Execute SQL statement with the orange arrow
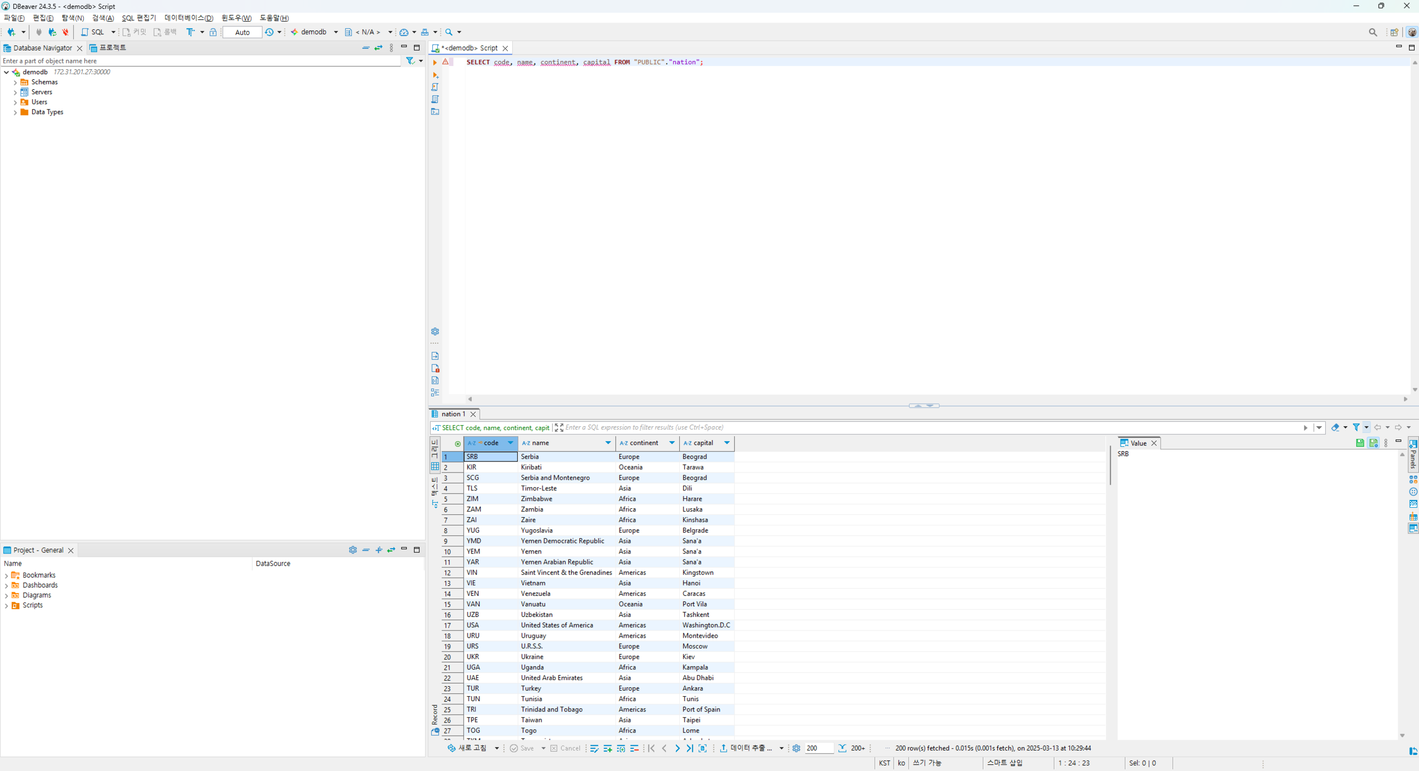Screen dimensions: 1419x771 point(434,62)
